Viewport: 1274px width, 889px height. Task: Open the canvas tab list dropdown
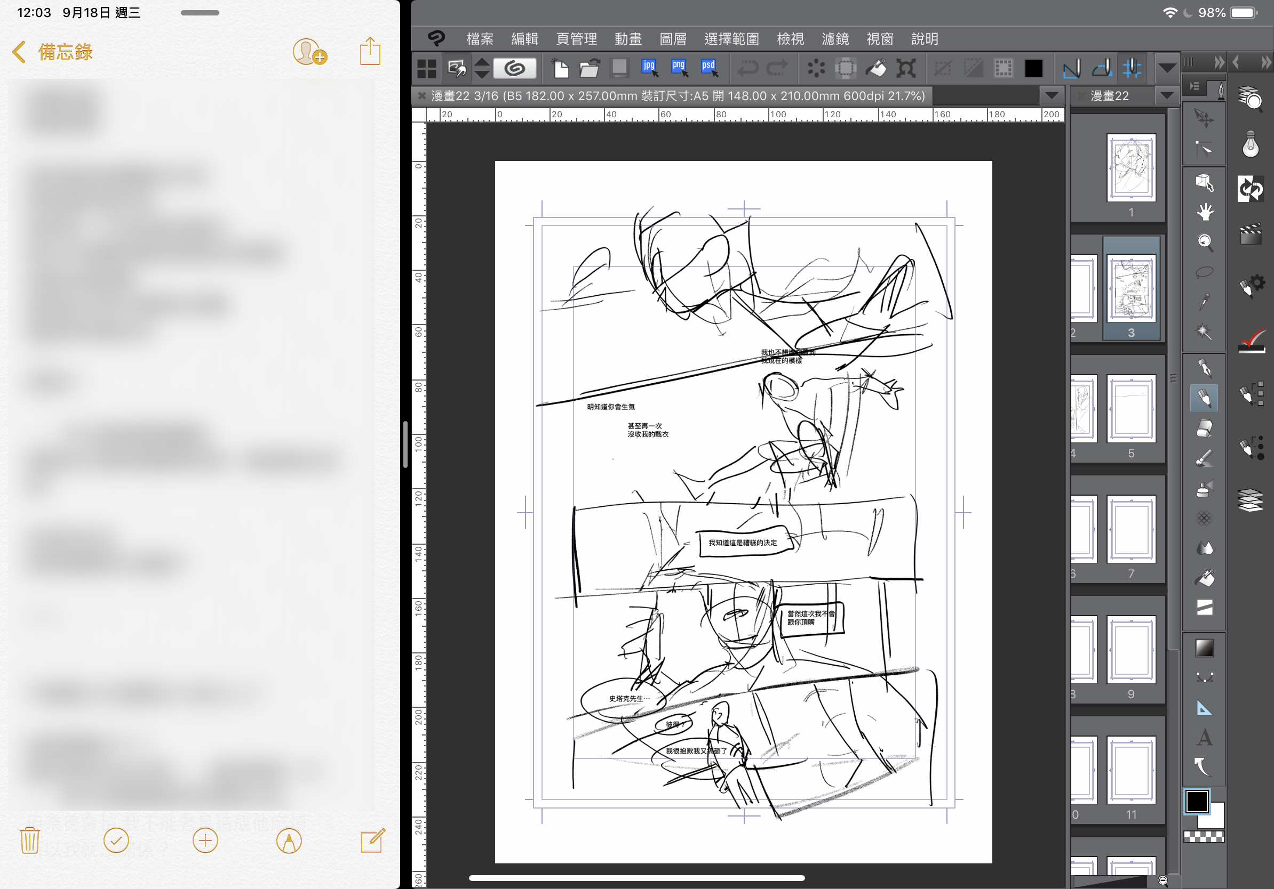pos(1051,95)
